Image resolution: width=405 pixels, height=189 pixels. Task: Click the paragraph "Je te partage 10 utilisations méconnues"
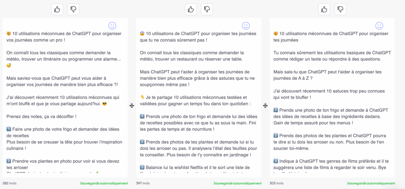coord(196,101)
